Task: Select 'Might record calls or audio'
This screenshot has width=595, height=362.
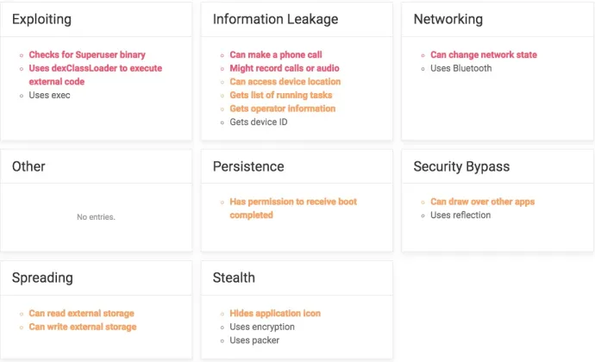Action: click(x=285, y=68)
